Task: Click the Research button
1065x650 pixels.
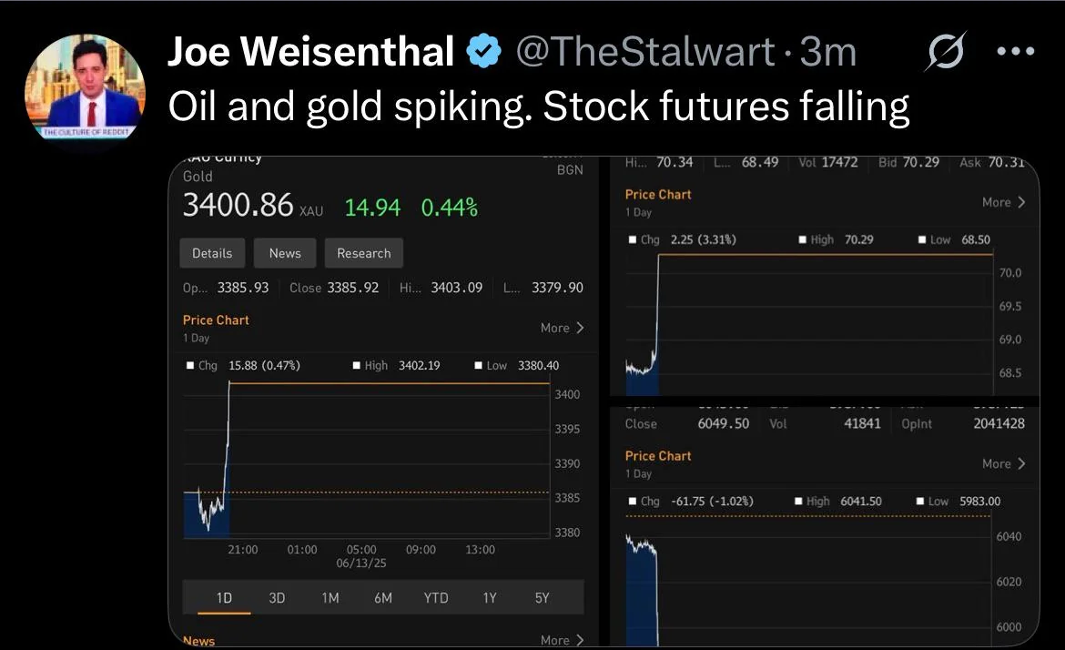Action: tap(364, 253)
